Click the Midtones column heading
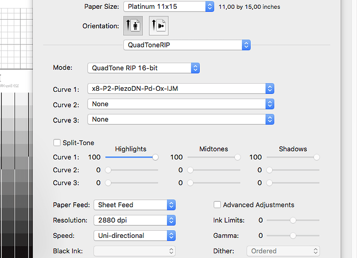The height and width of the screenshot is (258, 357). (x=214, y=149)
